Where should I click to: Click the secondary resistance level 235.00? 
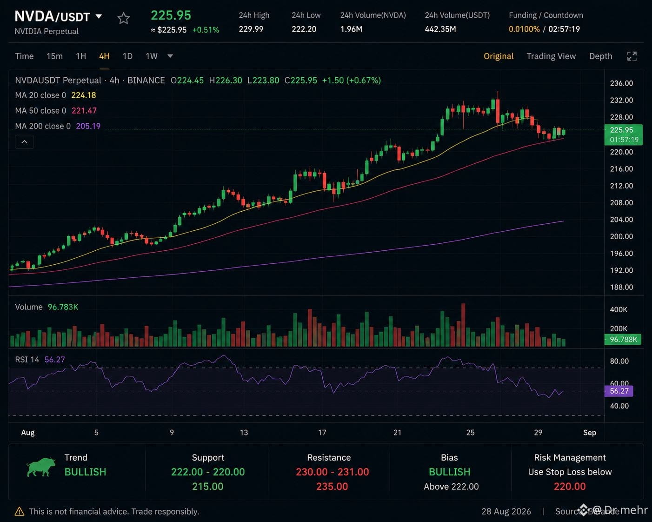pyautogui.click(x=332, y=487)
